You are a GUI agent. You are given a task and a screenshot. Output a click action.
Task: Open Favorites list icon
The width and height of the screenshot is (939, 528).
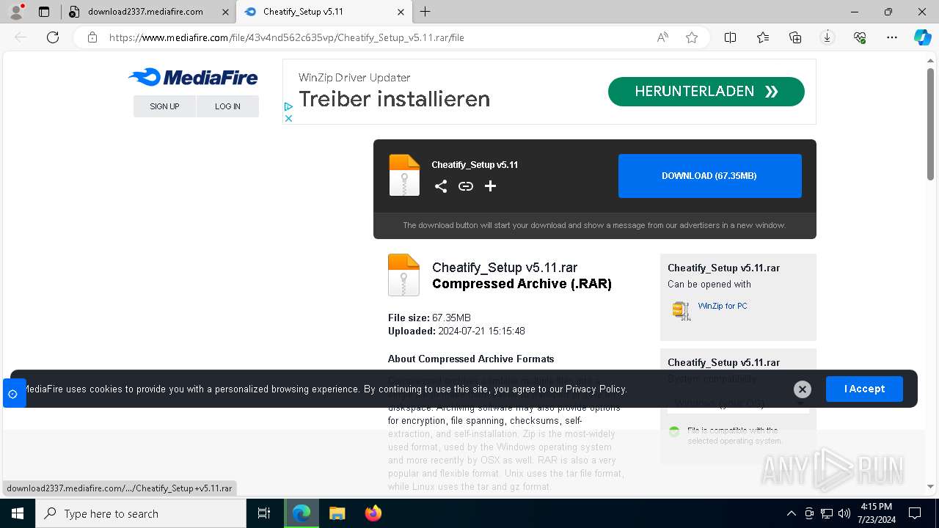point(763,37)
